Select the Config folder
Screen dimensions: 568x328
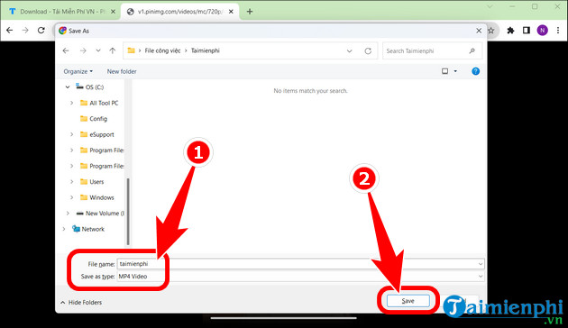point(94,119)
